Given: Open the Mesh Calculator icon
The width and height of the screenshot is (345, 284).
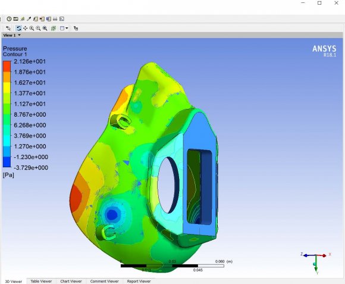Looking at the screenshot, I should [x=49, y=19].
